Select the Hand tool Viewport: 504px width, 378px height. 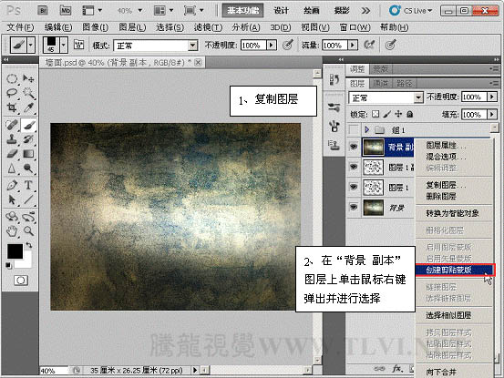point(12,231)
